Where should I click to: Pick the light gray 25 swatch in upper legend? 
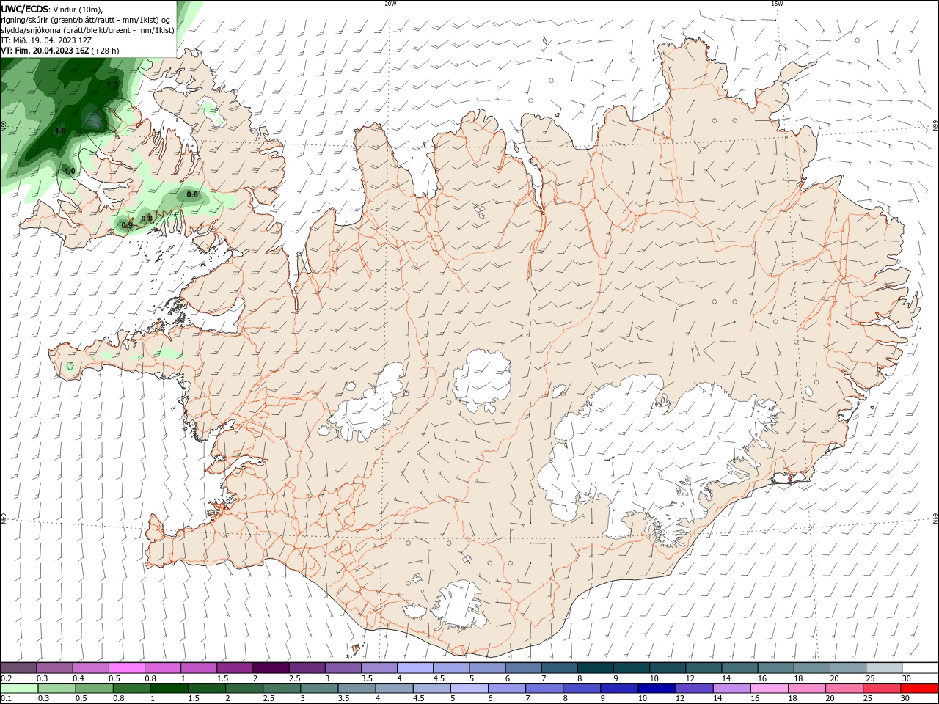click(883, 668)
